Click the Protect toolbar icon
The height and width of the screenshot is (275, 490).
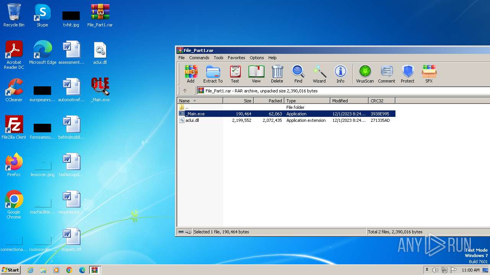(x=408, y=74)
